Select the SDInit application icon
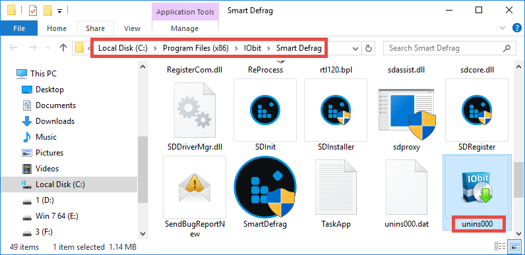This screenshot has width=525, height=255. [265, 110]
